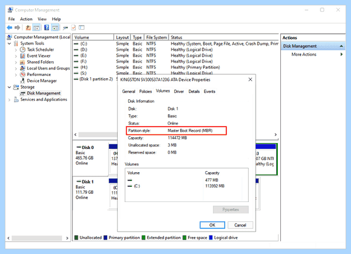Switch to the Policies tab
This screenshot has height=254, width=351.
point(146,91)
